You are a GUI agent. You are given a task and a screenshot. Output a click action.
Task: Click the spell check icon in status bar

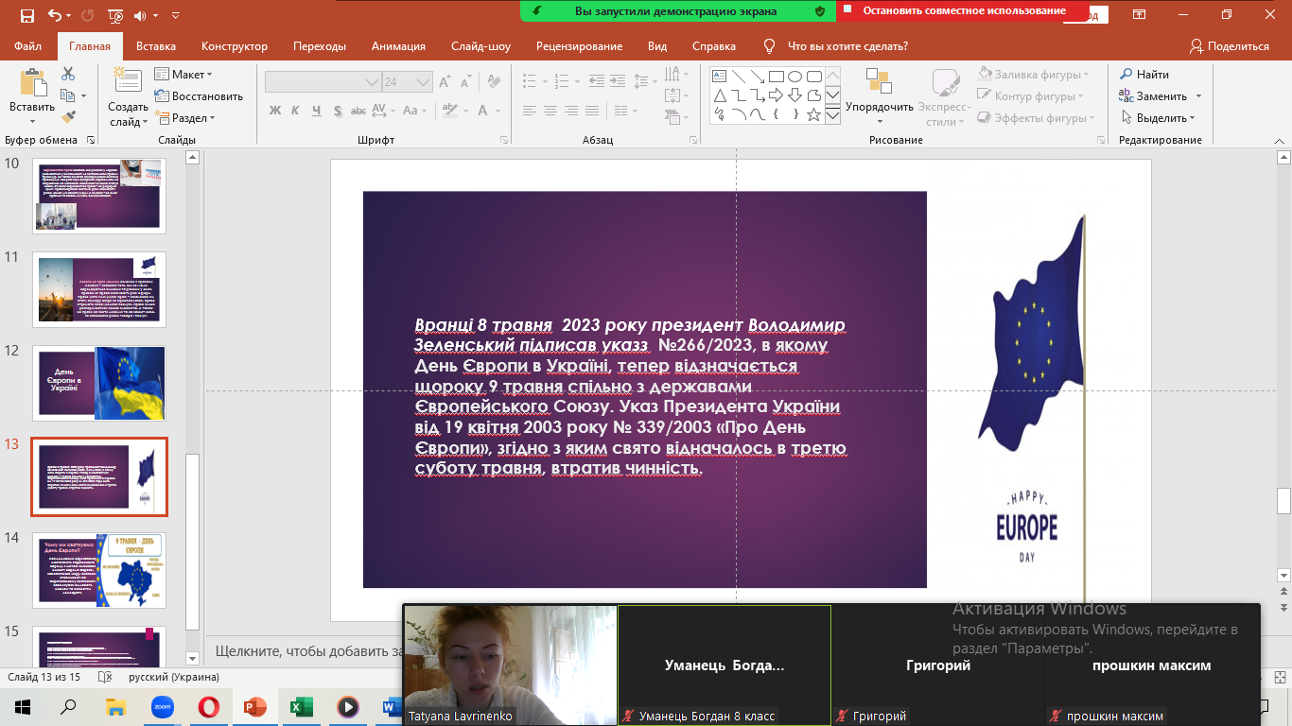pos(107,677)
